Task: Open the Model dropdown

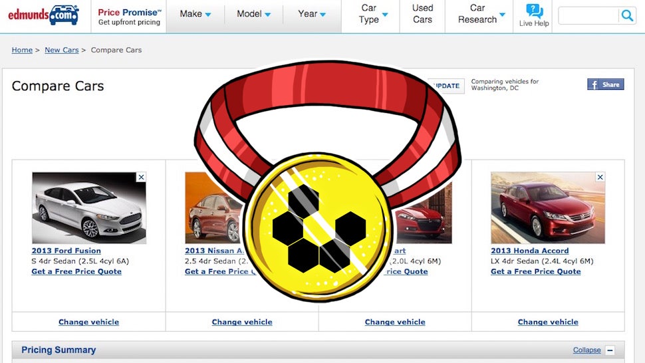Action: [253, 14]
